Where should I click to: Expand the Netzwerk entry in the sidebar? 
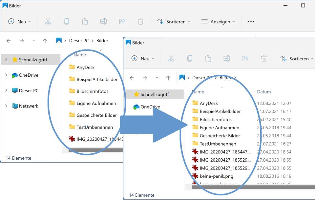coord(6,106)
